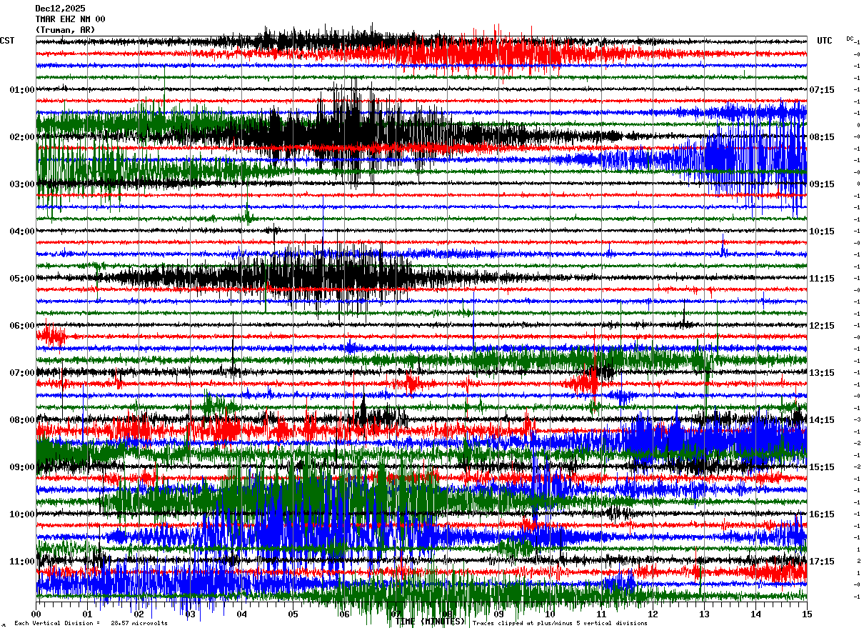Image resolution: width=864 pixels, height=633 pixels.
Task: Click the 09:15 UTC time label
Action: click(822, 184)
